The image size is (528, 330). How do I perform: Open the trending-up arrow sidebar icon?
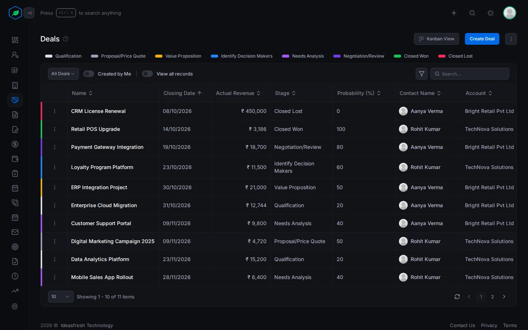point(15,291)
